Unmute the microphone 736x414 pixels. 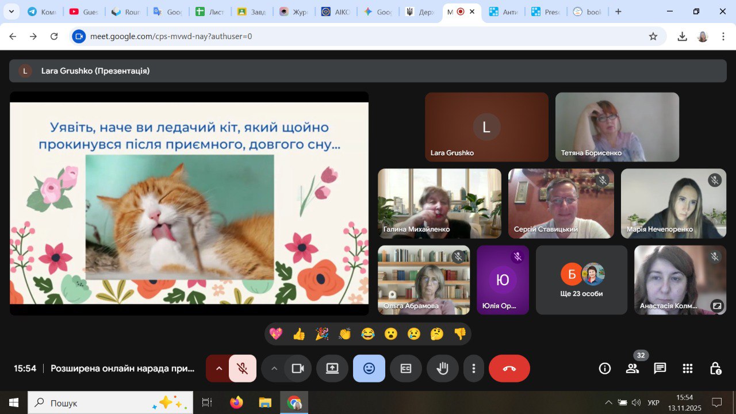(243, 369)
